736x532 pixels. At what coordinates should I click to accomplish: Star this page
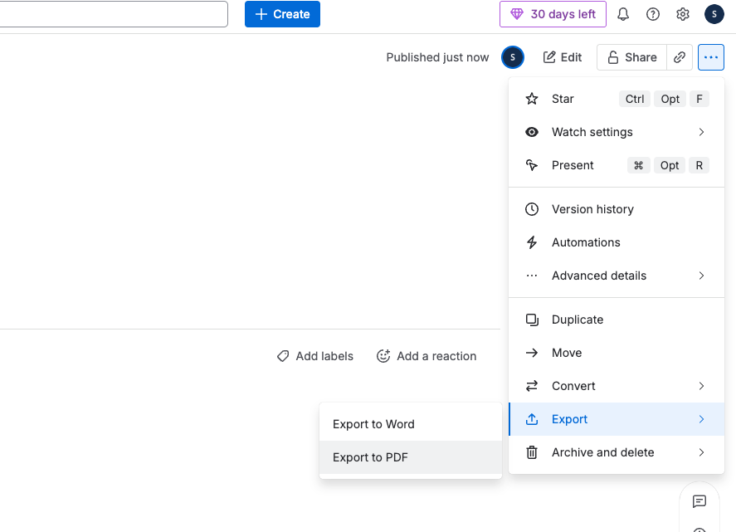click(562, 99)
